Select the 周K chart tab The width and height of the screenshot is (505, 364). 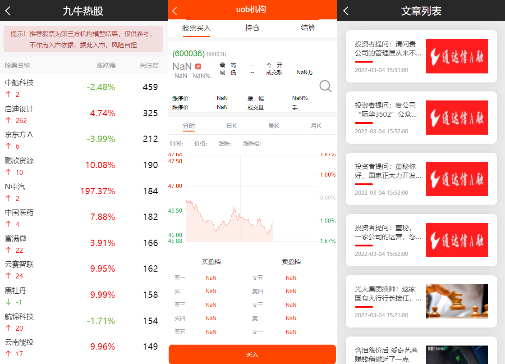tap(273, 126)
